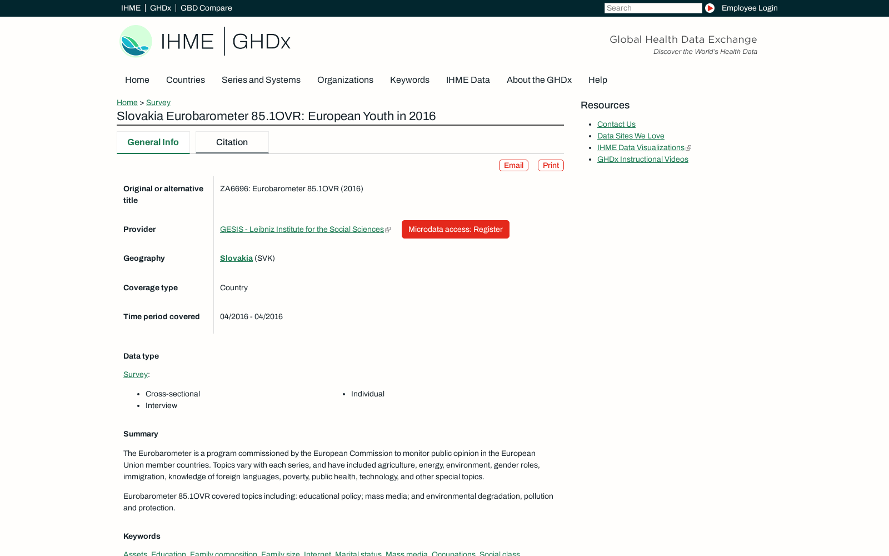Click Microdata access: Register button
Viewport: 889px width, 556px height.
pyautogui.click(x=456, y=229)
